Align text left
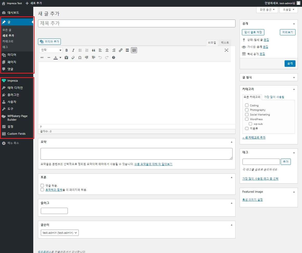This screenshot has height=253, width=302. [x=100, y=50]
